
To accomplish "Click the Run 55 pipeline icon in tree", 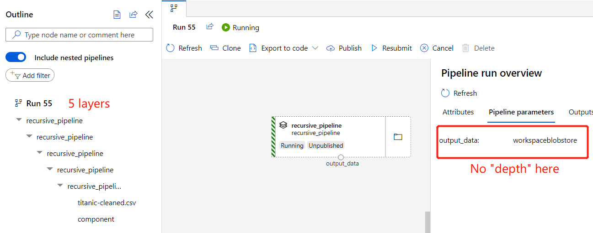I will [18, 103].
